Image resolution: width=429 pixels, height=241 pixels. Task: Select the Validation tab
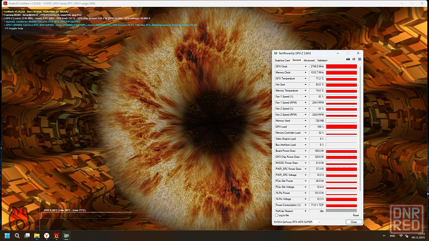(322, 60)
